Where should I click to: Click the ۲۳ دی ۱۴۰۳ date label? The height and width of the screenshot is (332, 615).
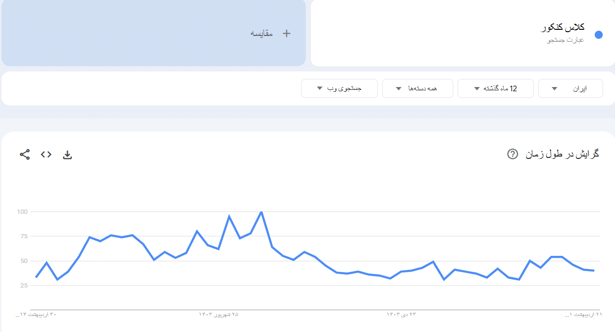click(401, 314)
